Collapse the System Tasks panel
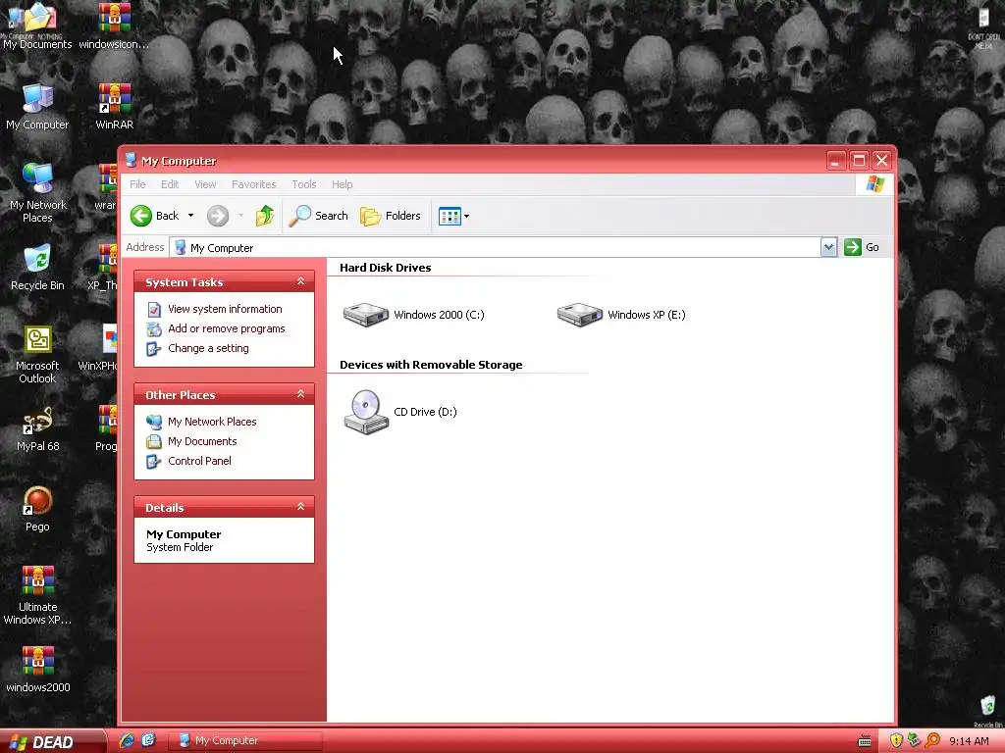 [300, 281]
